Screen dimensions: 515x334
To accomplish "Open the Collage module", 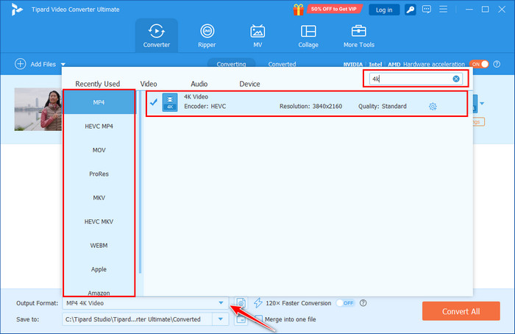I will [x=308, y=35].
